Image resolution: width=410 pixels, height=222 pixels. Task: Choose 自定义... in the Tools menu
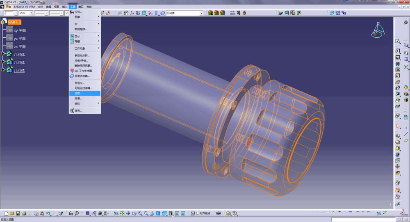click(85, 83)
